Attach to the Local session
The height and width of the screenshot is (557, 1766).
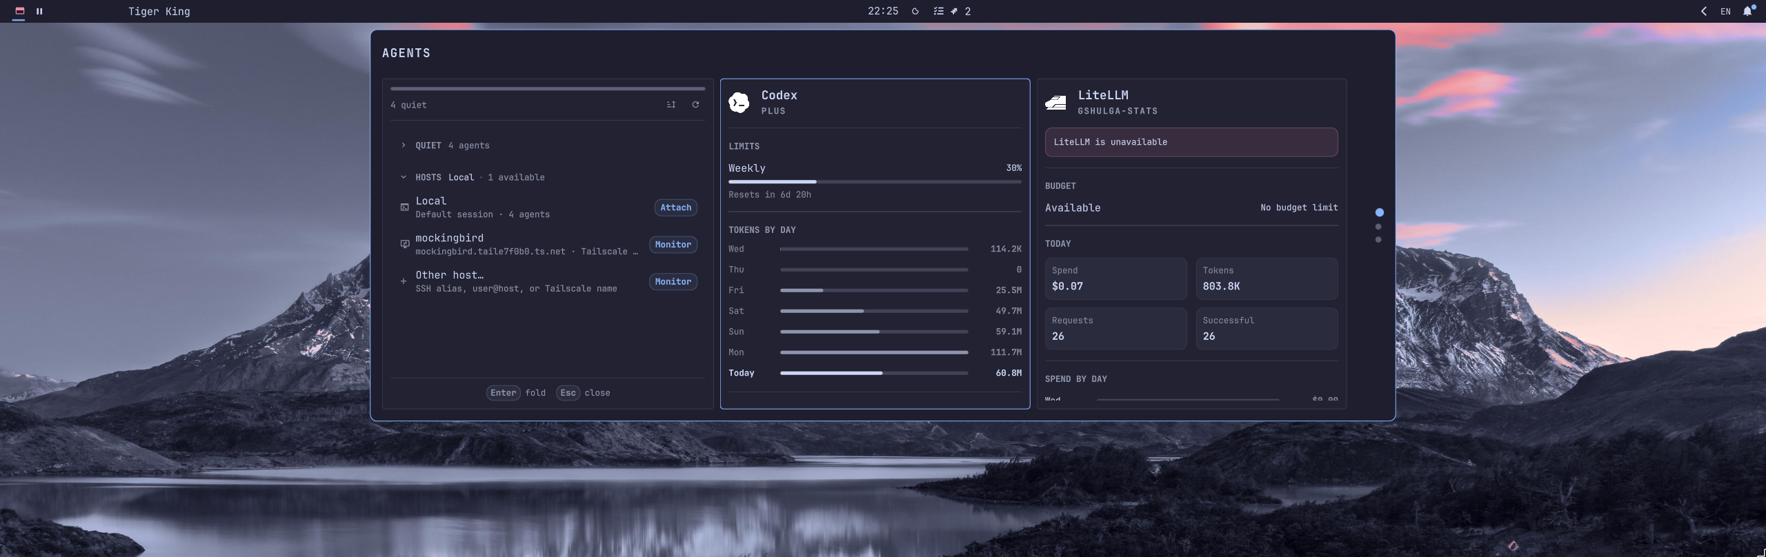pos(675,207)
